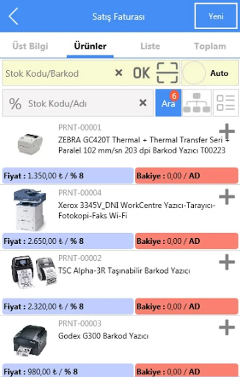The height and width of the screenshot is (377, 240).
Task: Click the Yeni button
Action: pos(216,16)
